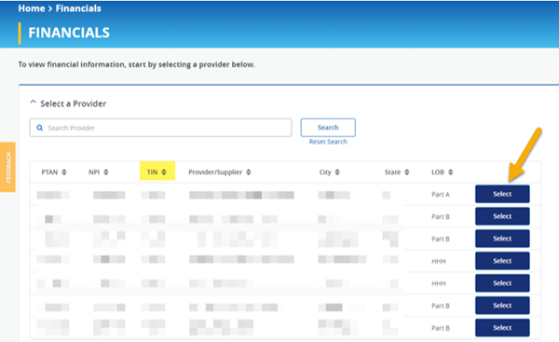This screenshot has width=559, height=342.
Task: Click the Reset Search link
Action: click(328, 142)
